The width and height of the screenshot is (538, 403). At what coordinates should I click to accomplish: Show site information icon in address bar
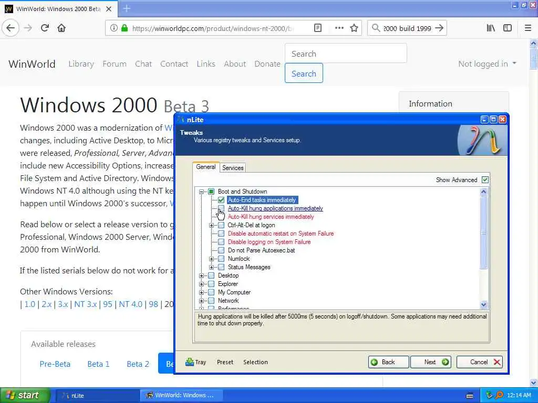pos(113,28)
